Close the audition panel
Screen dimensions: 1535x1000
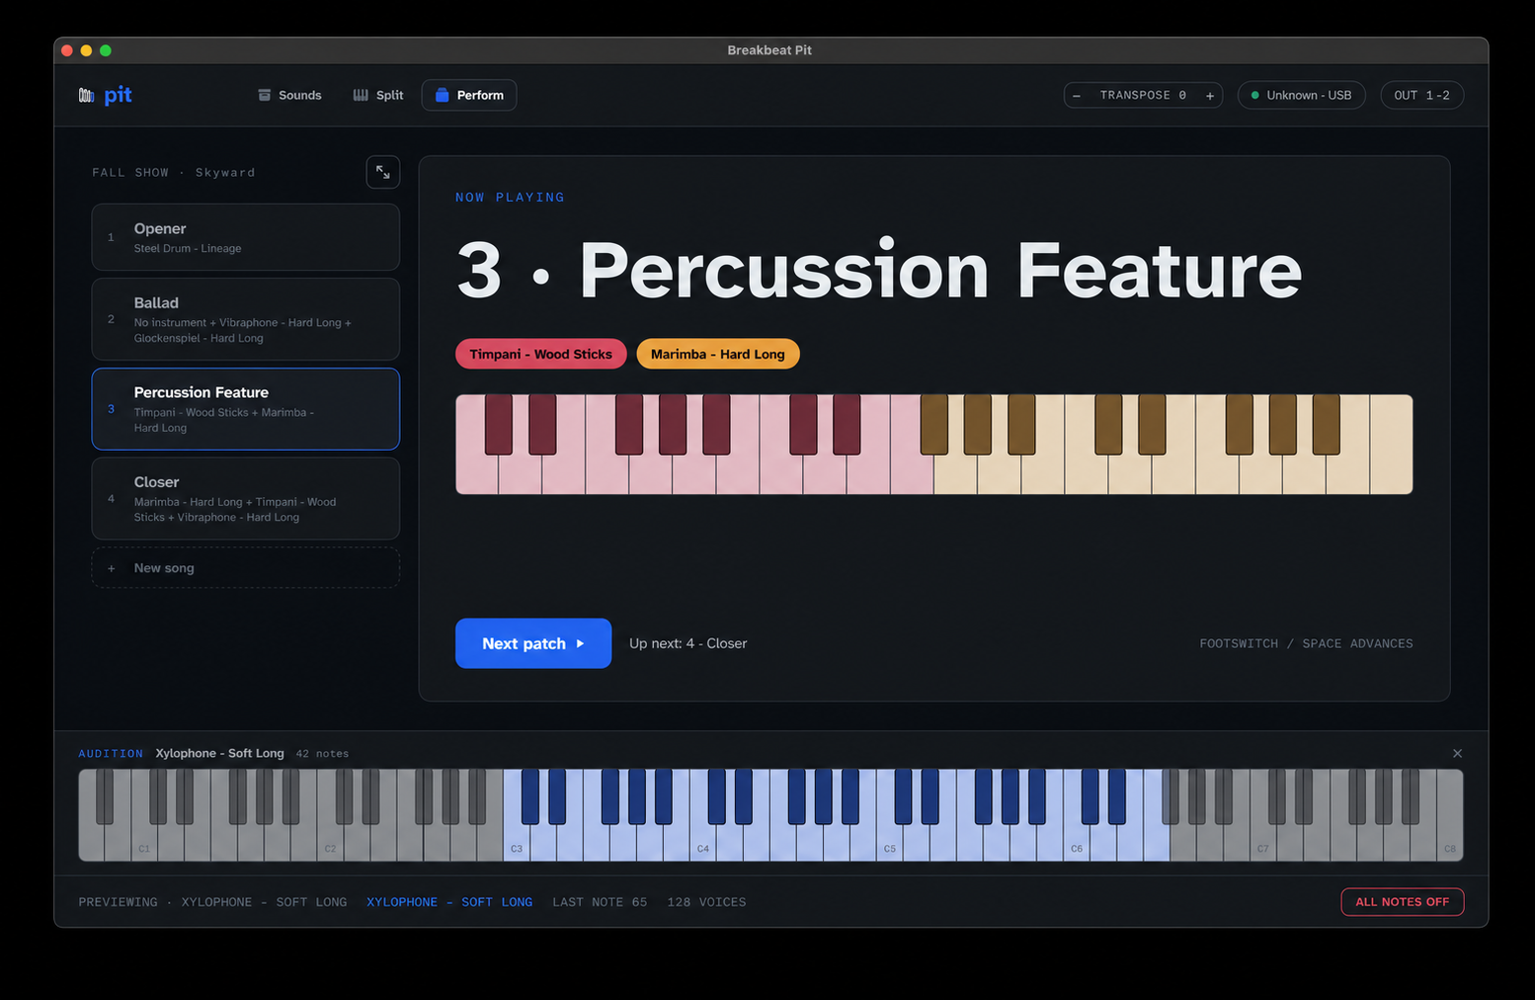pos(1457,753)
